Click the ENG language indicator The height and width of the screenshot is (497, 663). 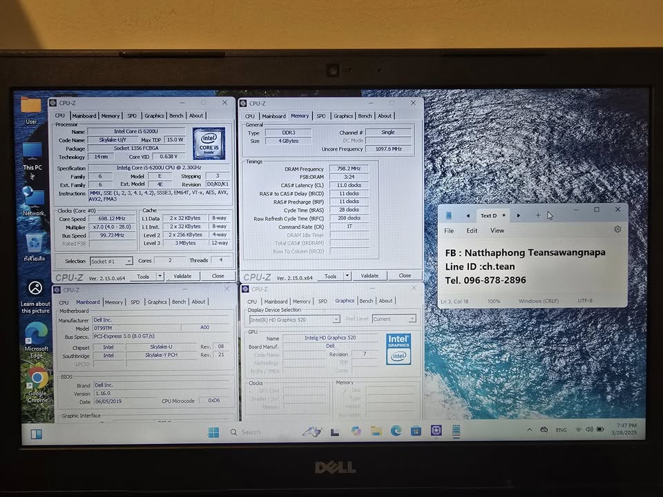[561, 430]
